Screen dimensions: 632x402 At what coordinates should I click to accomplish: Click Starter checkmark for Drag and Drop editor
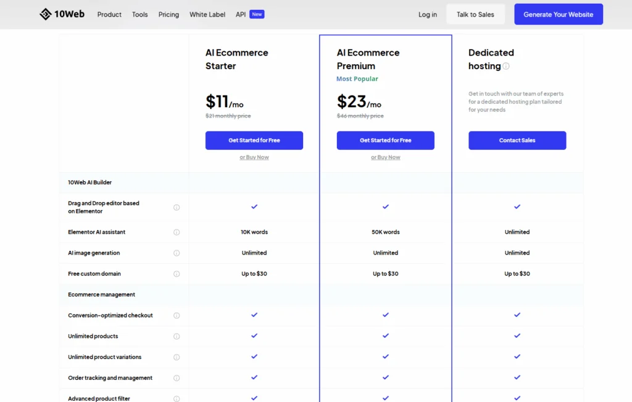pos(254,207)
